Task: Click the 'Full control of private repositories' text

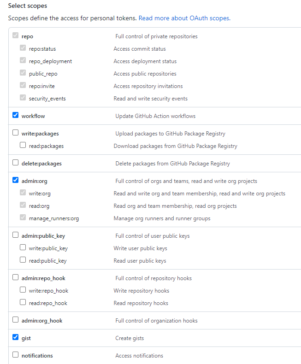Action: 156,36
